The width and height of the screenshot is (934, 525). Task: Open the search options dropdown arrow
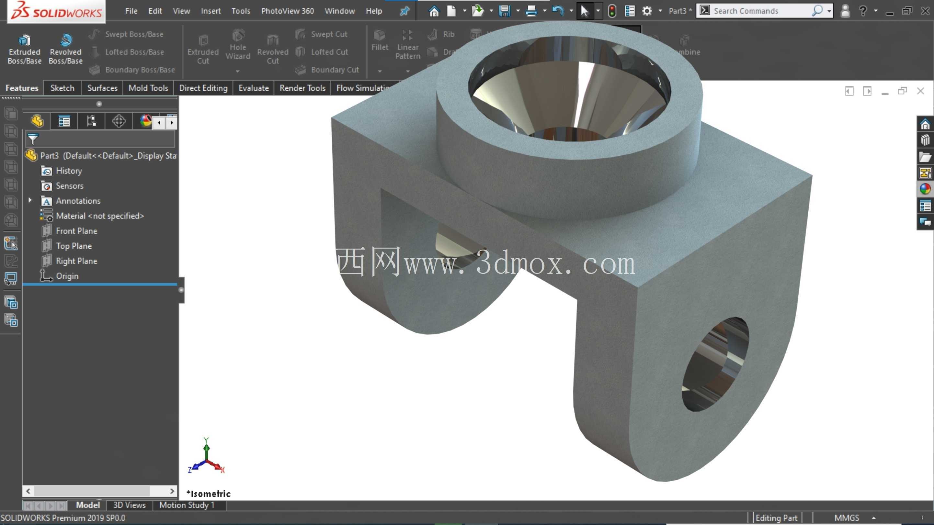coord(829,11)
